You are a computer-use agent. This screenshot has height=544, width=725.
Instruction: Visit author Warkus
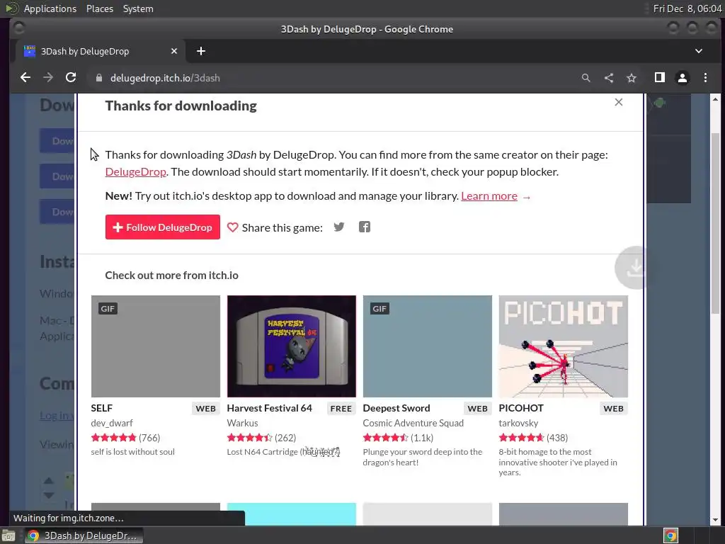coord(242,423)
